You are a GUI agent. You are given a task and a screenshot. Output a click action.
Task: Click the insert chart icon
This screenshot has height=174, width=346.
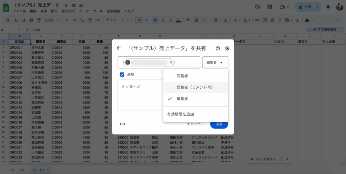point(272,20)
